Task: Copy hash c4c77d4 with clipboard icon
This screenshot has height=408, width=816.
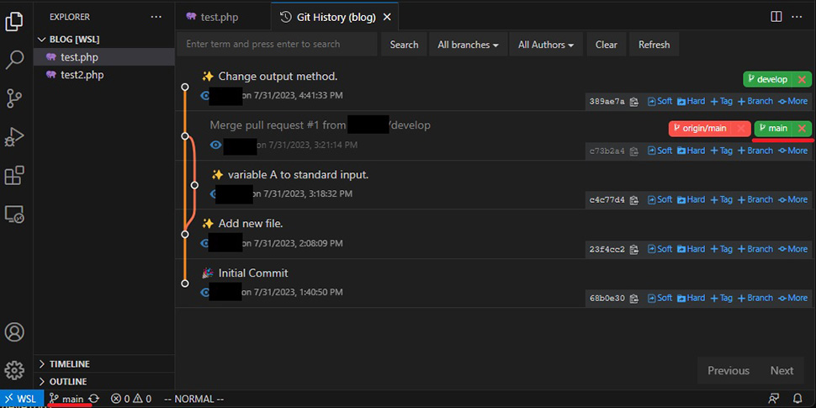Action: point(633,200)
